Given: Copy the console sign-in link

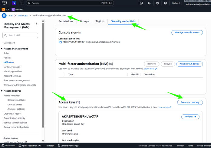Looking at the screenshot, I should 60,42.
